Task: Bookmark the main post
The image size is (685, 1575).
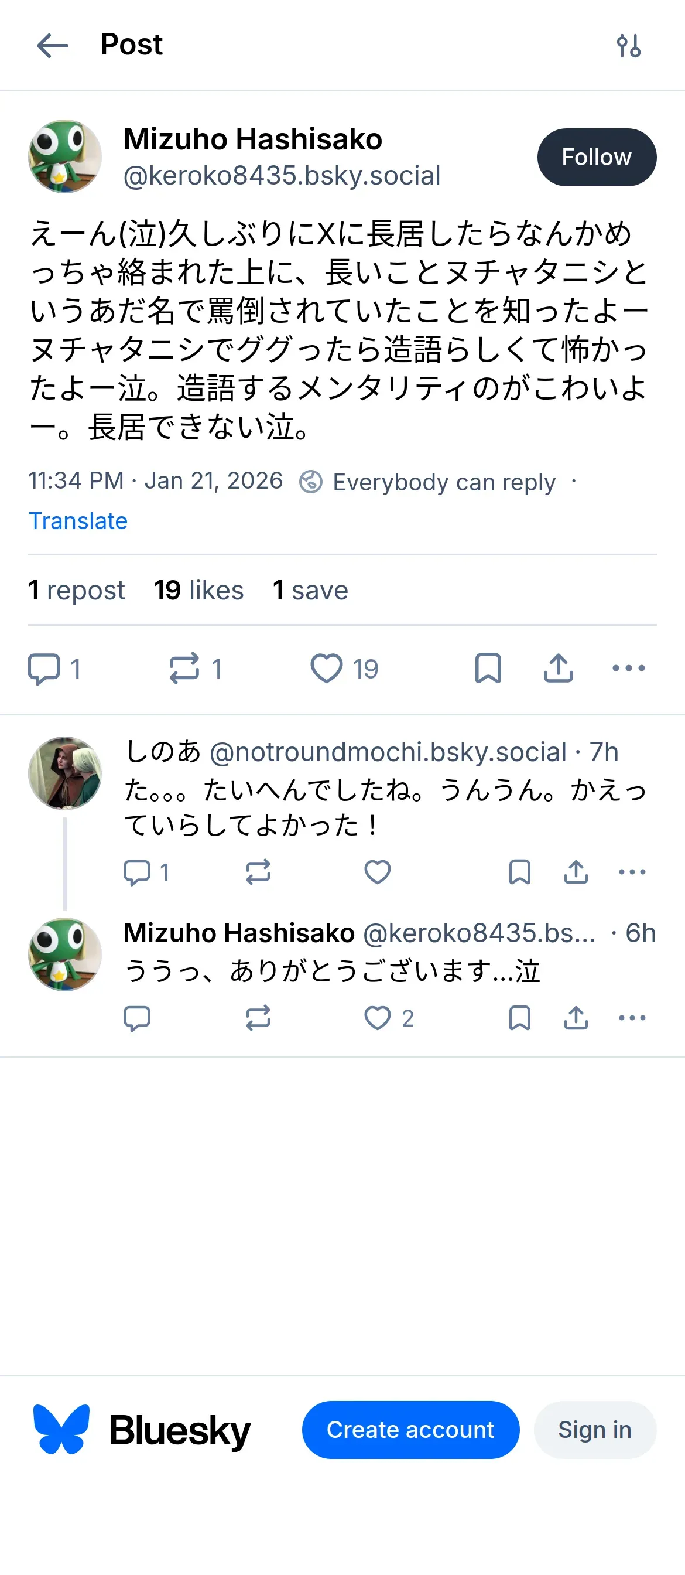Action: 488,669
